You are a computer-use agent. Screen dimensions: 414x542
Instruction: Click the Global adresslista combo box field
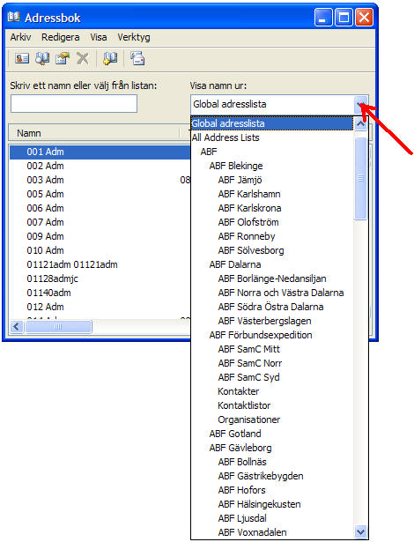(272, 104)
